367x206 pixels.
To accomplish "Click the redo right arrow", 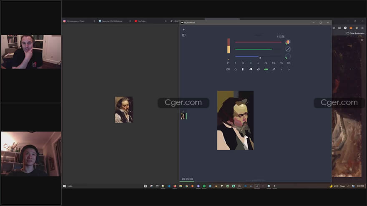I will coord(289,69).
